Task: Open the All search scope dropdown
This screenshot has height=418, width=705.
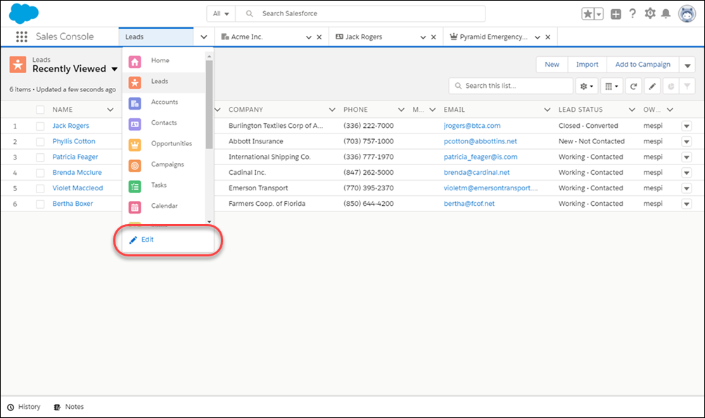Action: [x=221, y=13]
